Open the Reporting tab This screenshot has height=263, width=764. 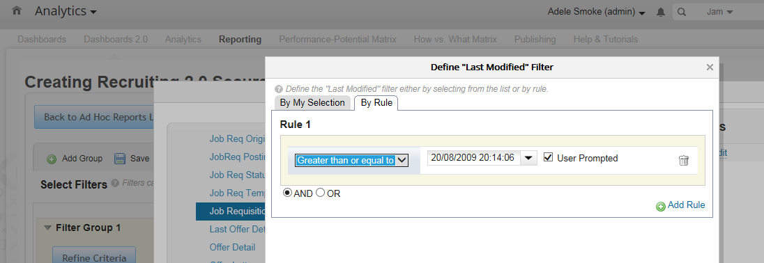[x=240, y=40]
